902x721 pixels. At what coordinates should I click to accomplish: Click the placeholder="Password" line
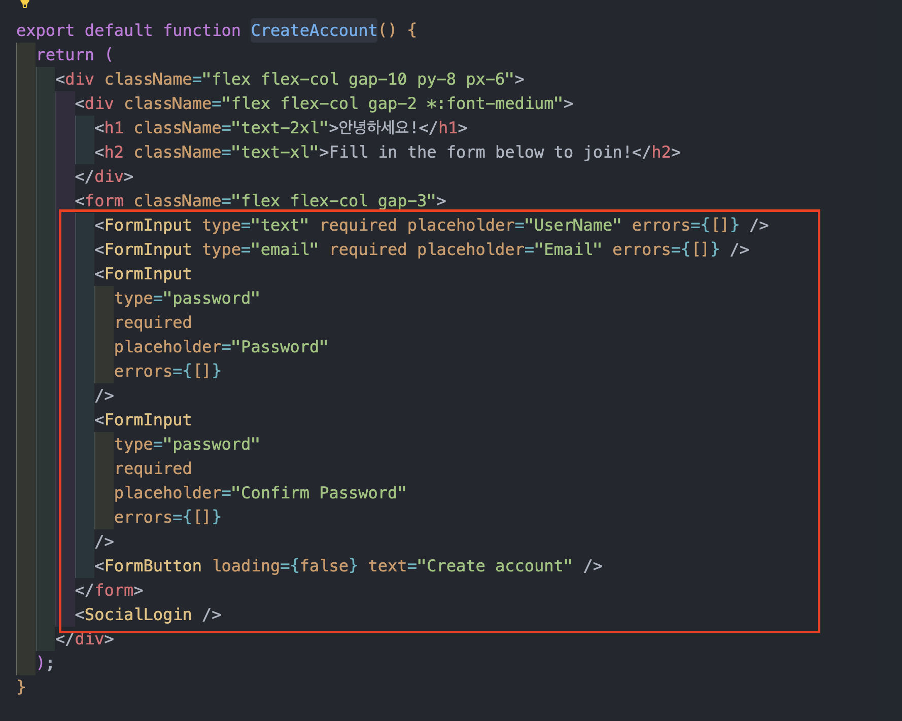[221, 347]
